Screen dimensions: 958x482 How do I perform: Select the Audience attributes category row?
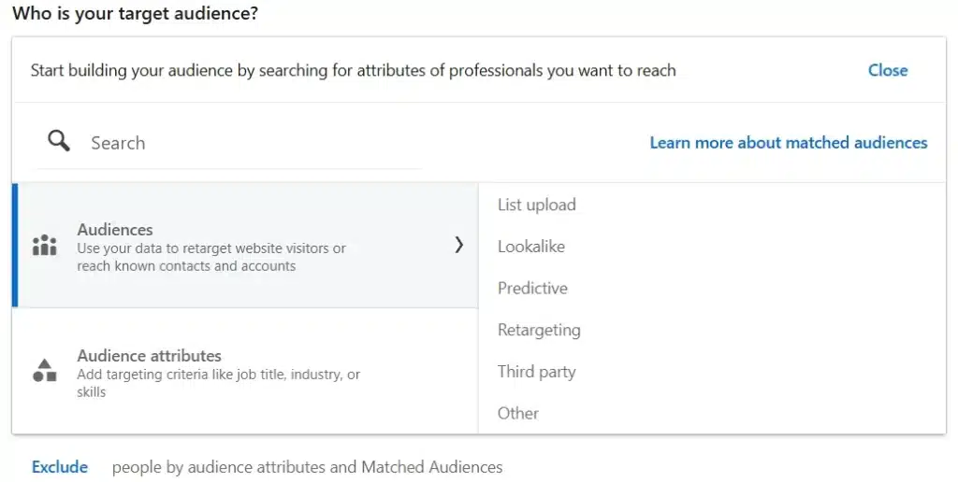245,371
